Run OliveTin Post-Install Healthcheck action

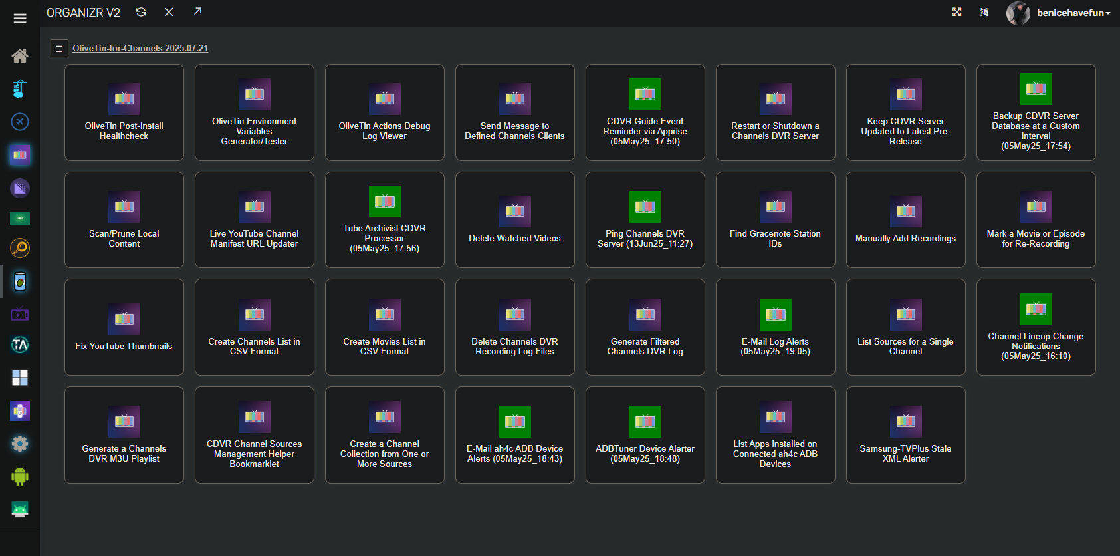click(124, 112)
